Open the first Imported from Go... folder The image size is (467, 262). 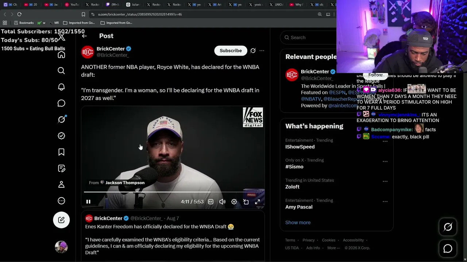[79, 23]
